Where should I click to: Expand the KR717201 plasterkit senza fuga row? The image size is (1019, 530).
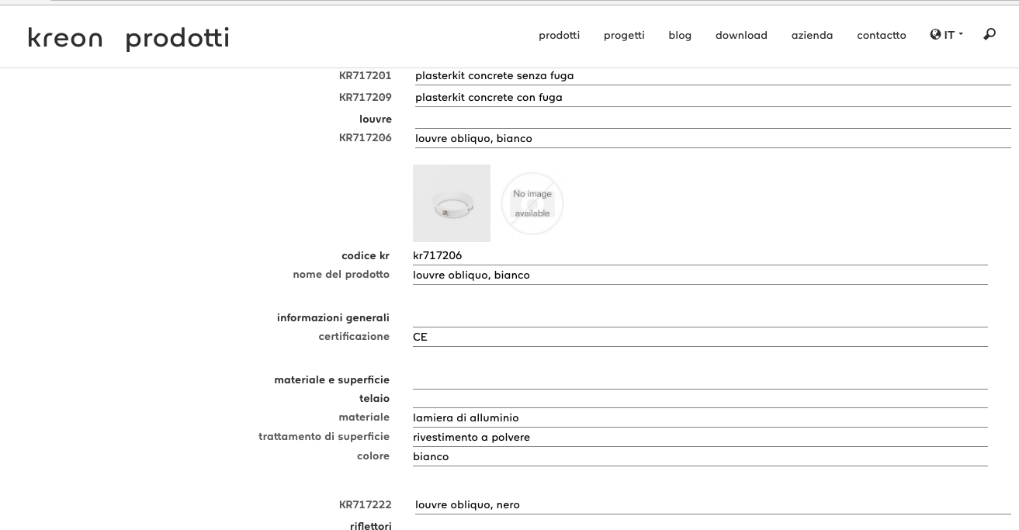click(x=494, y=76)
